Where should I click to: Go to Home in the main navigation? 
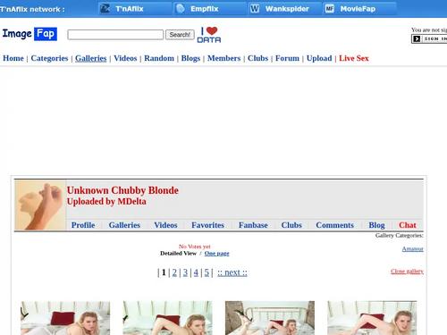(13, 58)
